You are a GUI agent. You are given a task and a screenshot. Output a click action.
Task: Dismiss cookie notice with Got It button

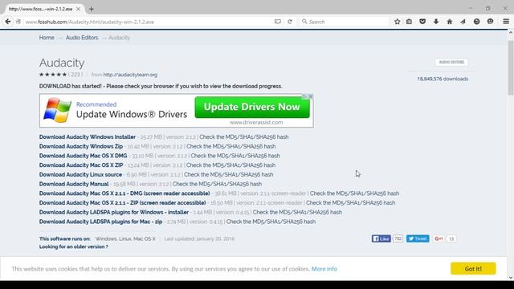(x=473, y=269)
